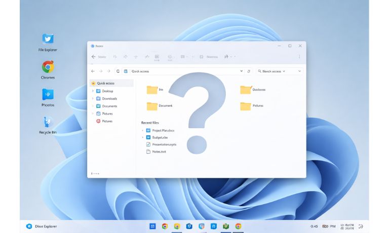Click the dark blue shield taskbar icon
This screenshot has height=233, width=389.
[189, 226]
